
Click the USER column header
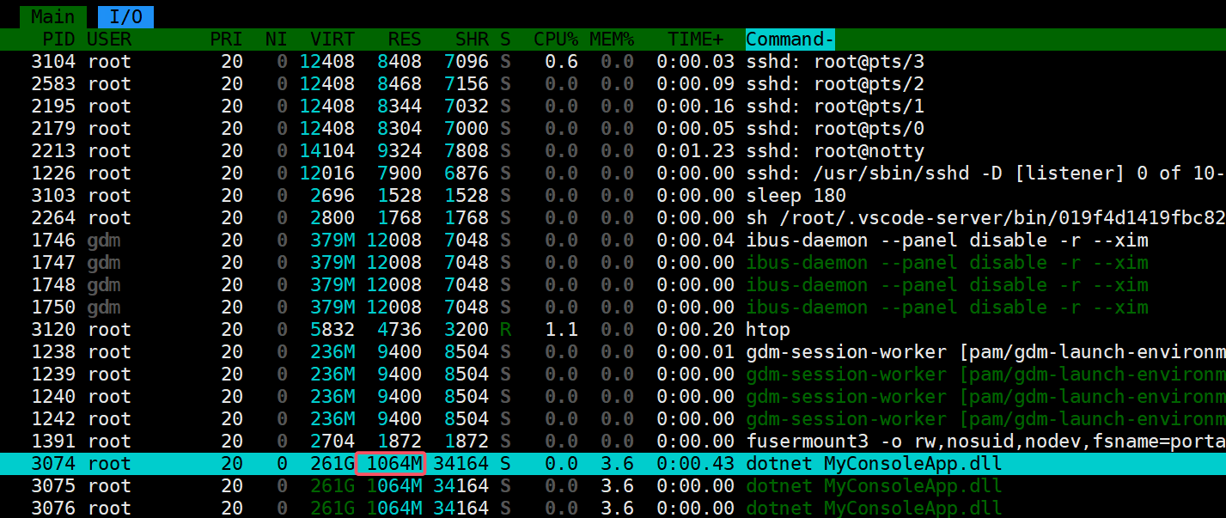(109, 40)
